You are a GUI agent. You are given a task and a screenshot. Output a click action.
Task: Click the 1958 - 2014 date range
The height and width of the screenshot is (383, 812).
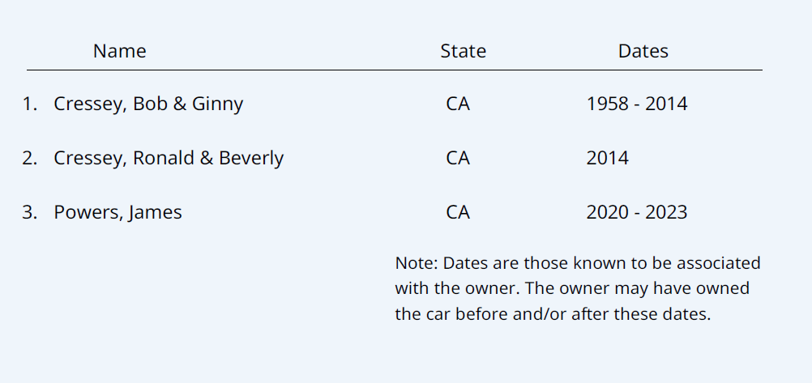pos(636,104)
